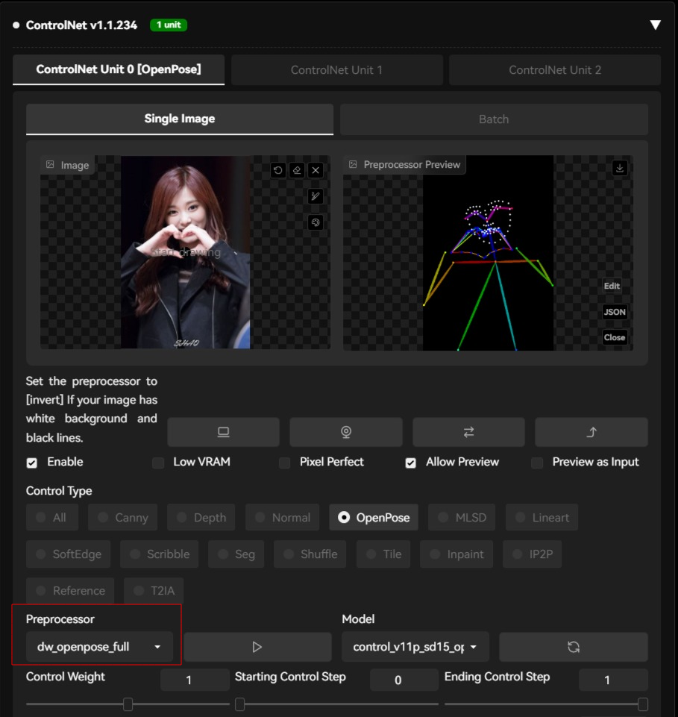Switch to ControlNet Unit 1 tab
Screen dimensions: 678x717
tap(337, 70)
